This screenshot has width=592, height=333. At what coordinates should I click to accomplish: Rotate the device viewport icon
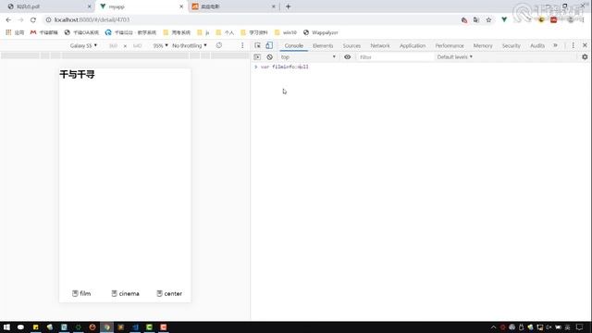[x=219, y=45]
